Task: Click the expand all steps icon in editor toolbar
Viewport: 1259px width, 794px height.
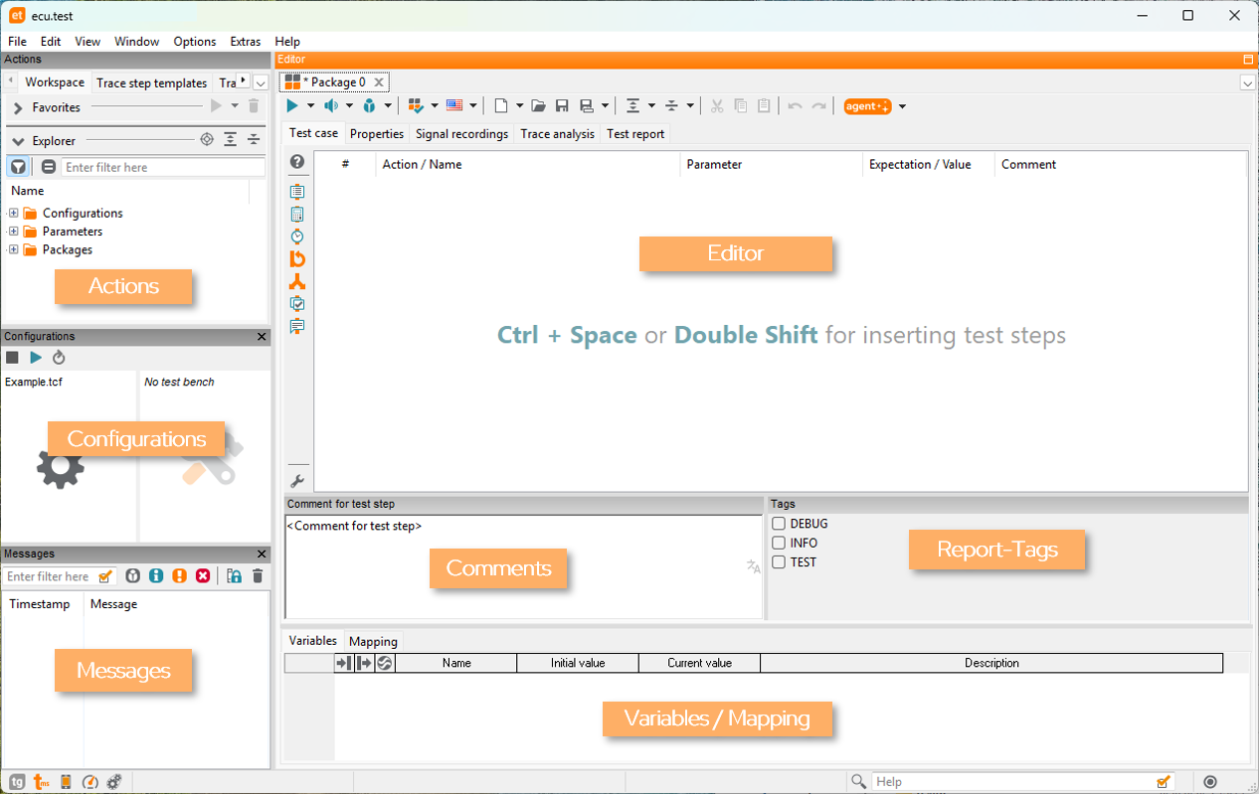Action: [x=632, y=105]
